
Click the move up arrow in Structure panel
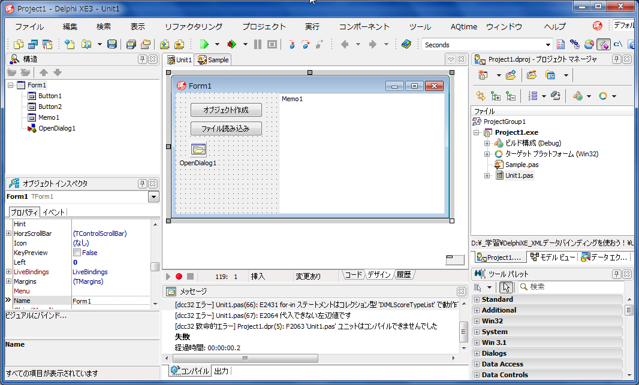coord(44,72)
